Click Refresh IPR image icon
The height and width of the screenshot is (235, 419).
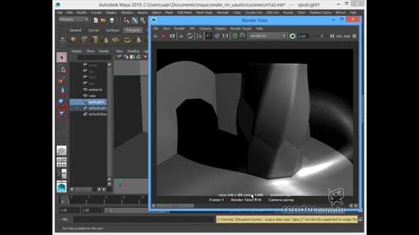(190, 36)
